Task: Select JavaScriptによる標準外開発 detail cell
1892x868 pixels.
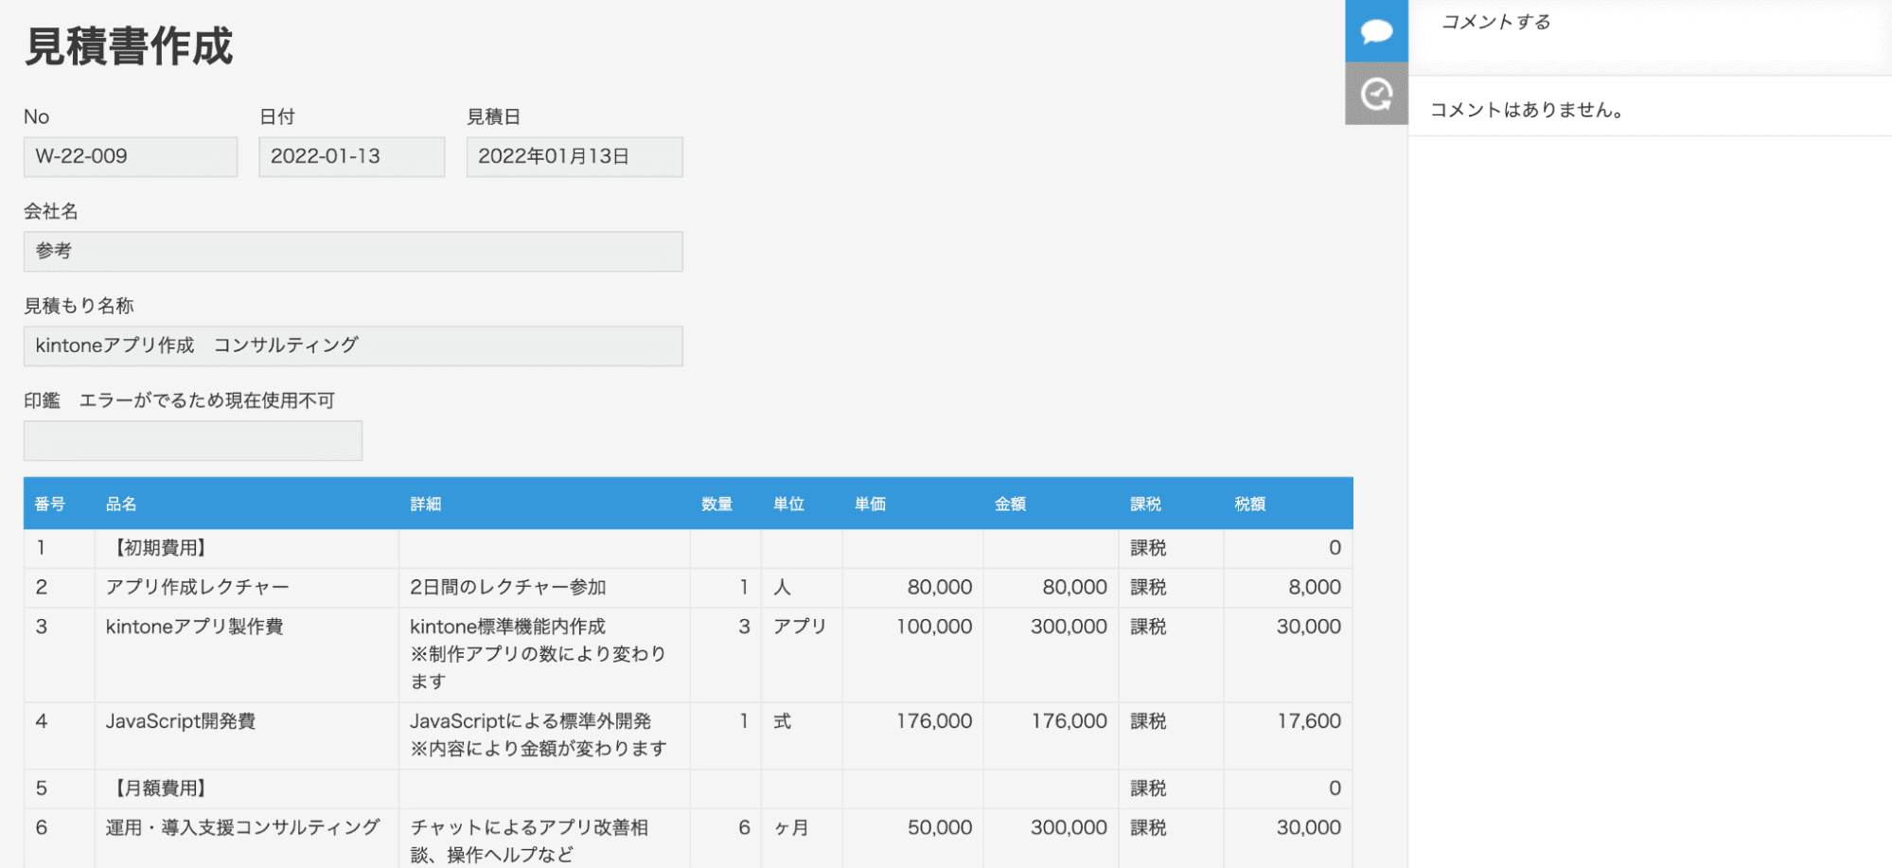Action: point(544,735)
